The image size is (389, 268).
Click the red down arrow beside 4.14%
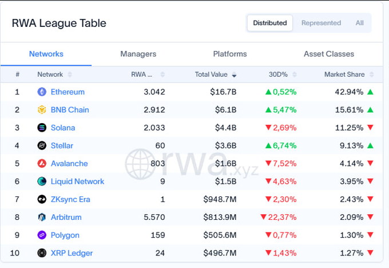370,163
